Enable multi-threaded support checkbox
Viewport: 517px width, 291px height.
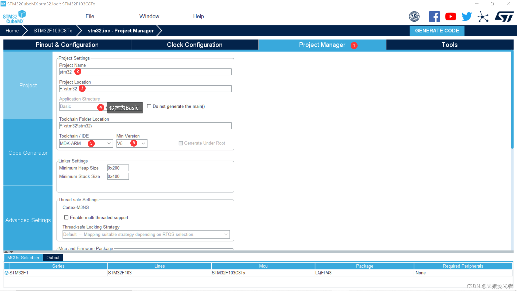(x=66, y=217)
